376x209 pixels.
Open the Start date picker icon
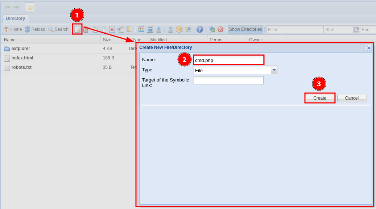tap(356, 29)
